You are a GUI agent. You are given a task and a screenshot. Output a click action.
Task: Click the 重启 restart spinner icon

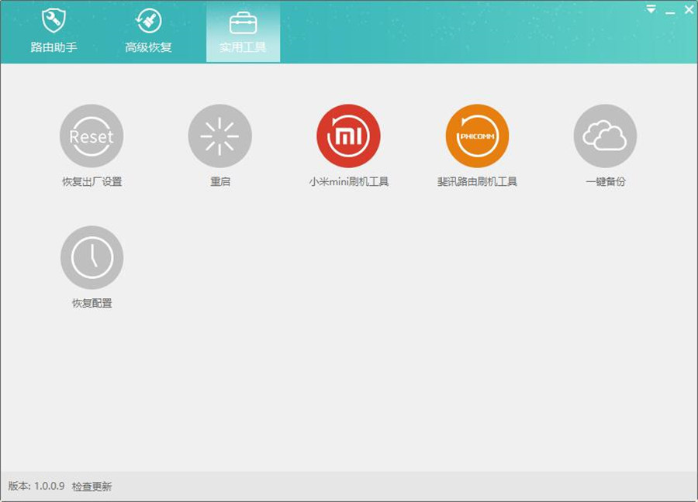click(x=220, y=135)
